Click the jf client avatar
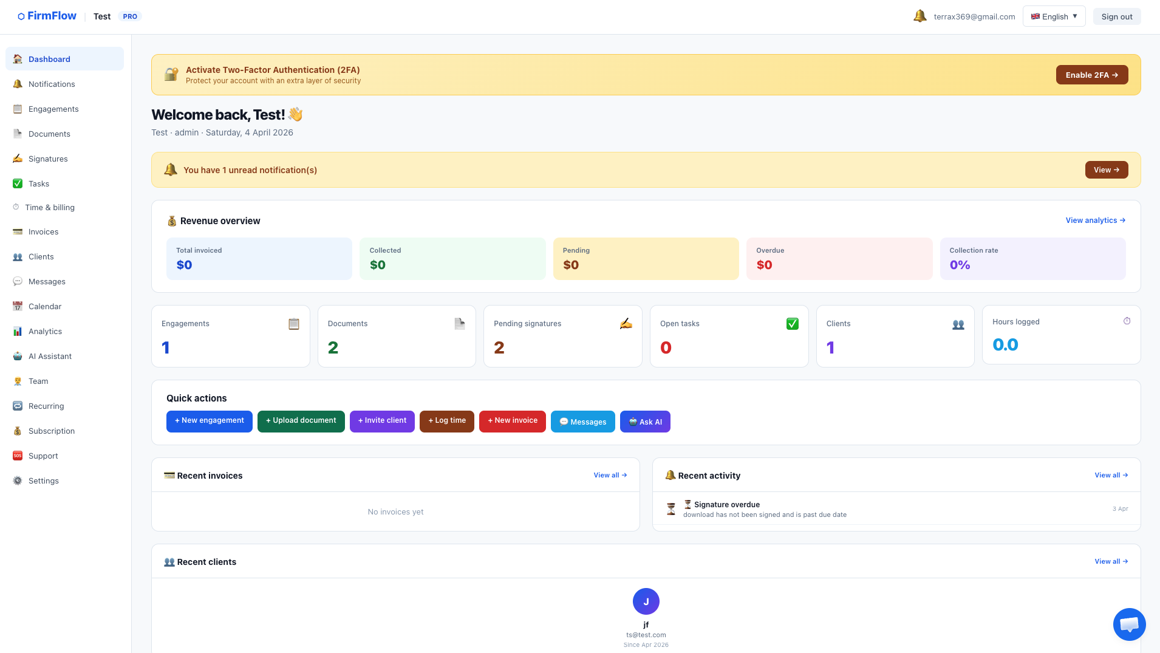Screen dimensions: 1160x653 coord(646,601)
